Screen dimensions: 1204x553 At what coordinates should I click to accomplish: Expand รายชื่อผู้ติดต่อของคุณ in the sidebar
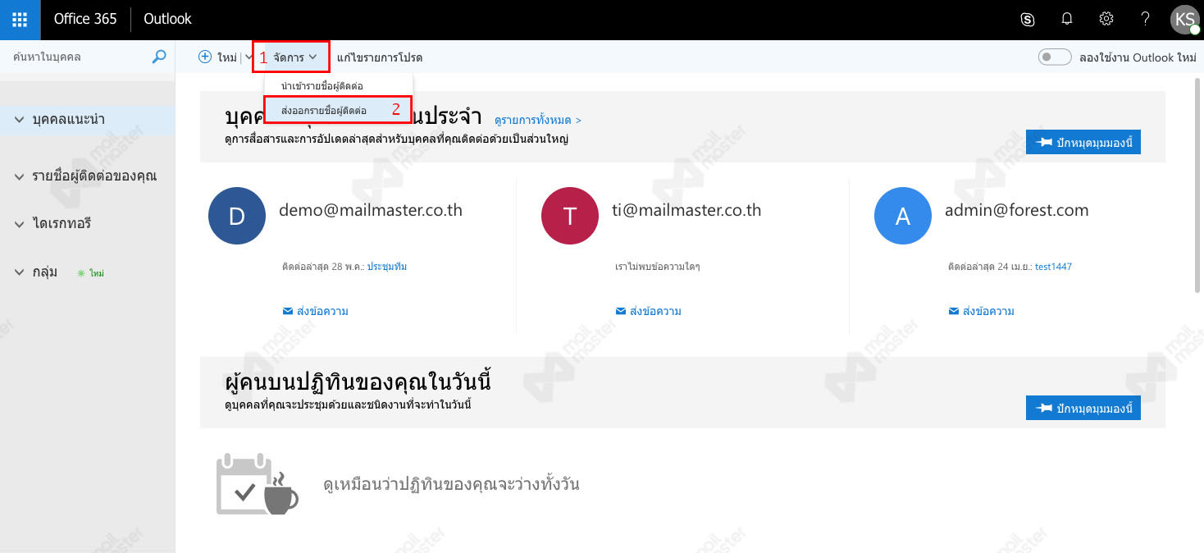[x=20, y=176]
